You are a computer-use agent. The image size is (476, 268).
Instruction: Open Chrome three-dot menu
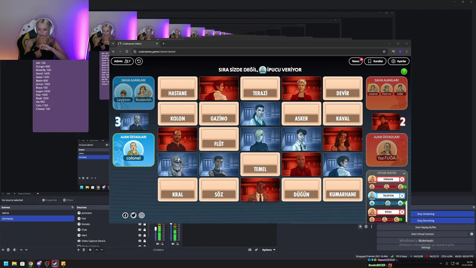406,51
